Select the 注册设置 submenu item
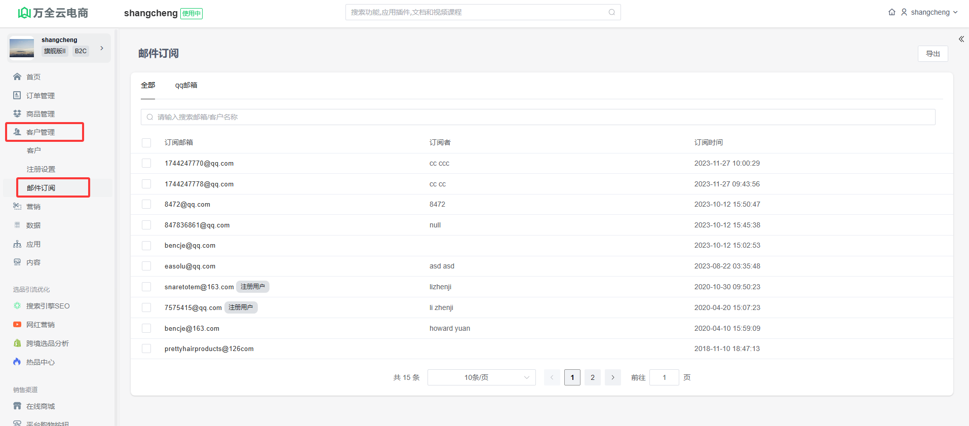 41,169
